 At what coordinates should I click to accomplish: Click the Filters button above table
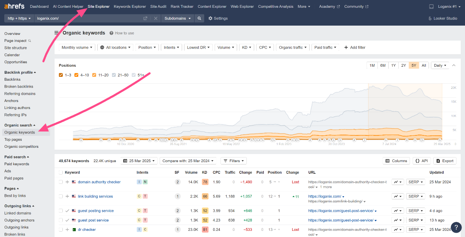[234, 161]
